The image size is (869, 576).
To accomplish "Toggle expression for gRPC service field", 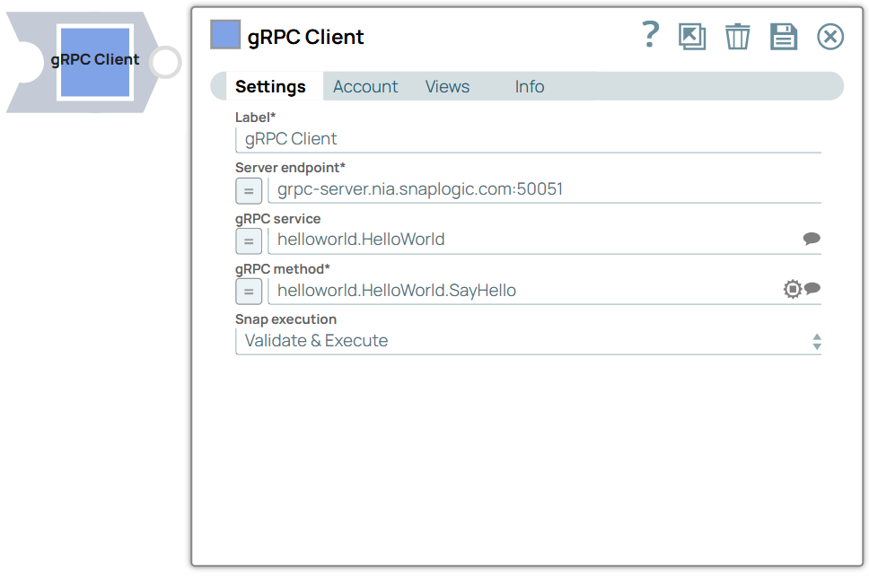I will [x=249, y=240].
